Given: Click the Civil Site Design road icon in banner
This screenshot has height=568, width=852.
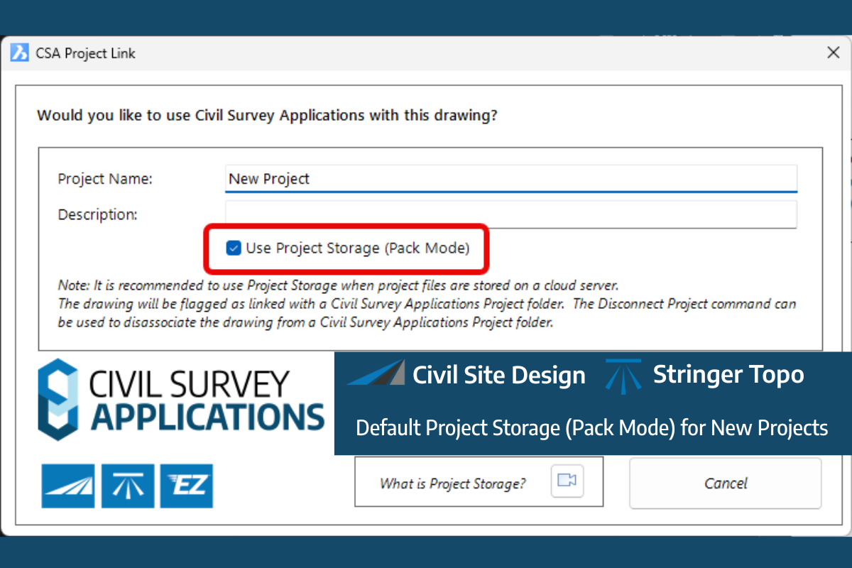Looking at the screenshot, I should 376,373.
